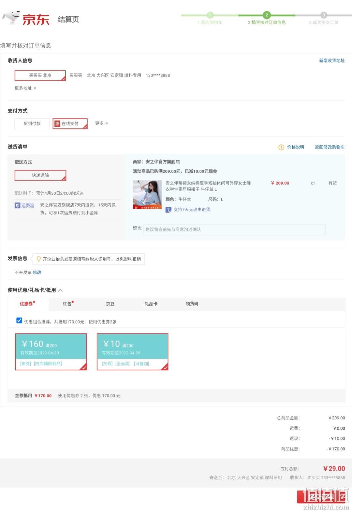Click the 结算页 page title
The height and width of the screenshot is (513, 352).
(x=68, y=19)
